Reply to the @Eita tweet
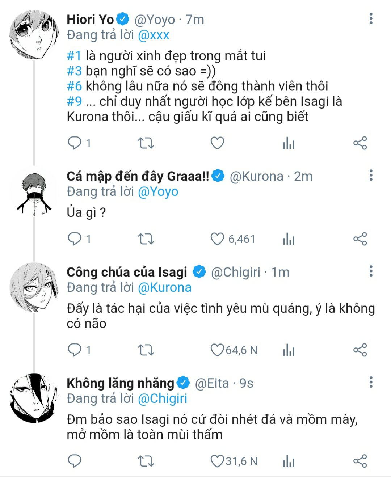The height and width of the screenshot is (477, 391). [x=75, y=461]
